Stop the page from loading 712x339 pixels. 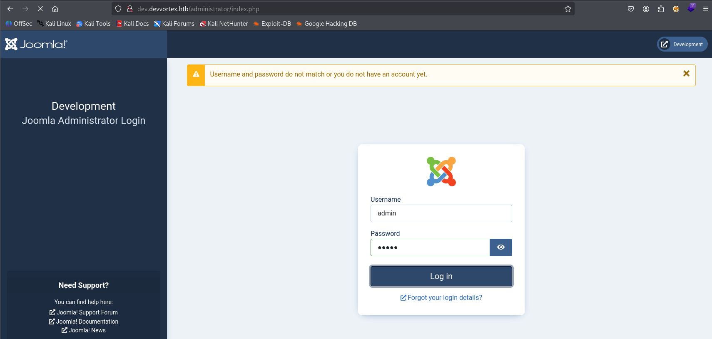(40, 9)
